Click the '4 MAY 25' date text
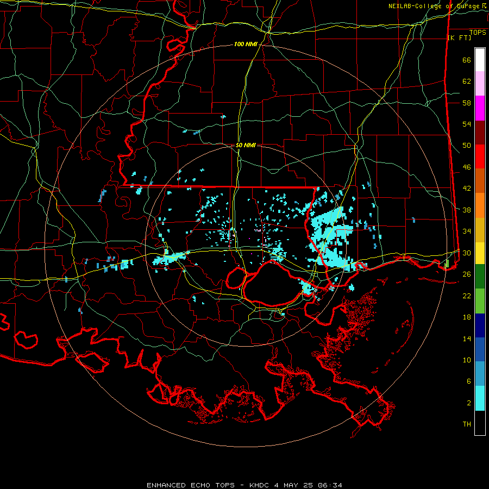489x489 pixels. click(294, 485)
